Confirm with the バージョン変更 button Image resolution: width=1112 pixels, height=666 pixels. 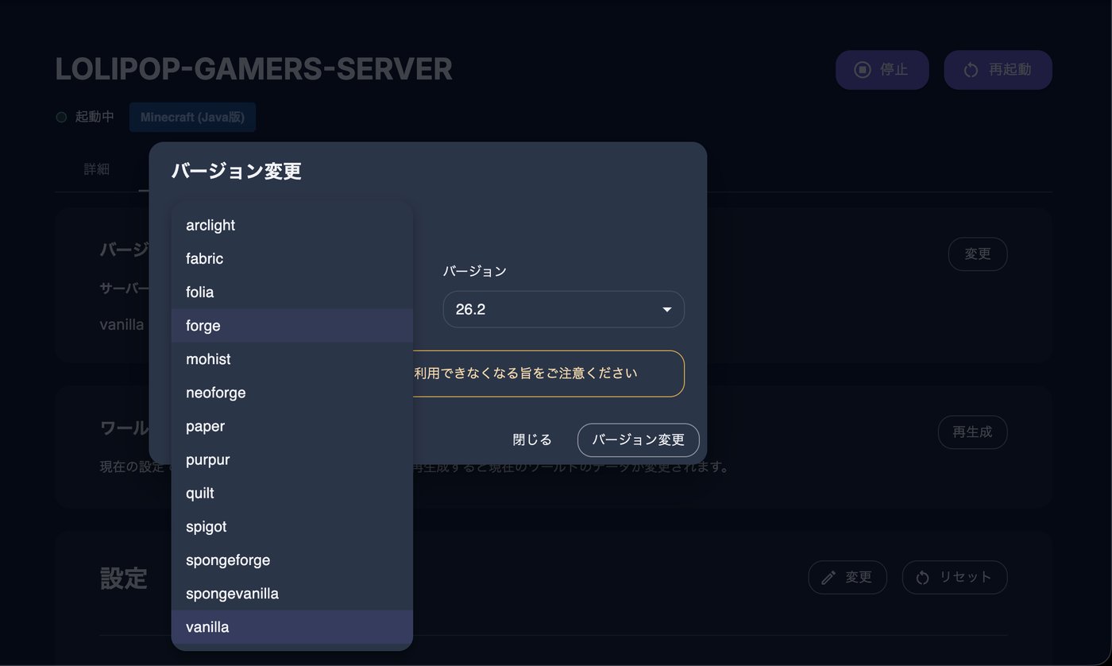(638, 439)
